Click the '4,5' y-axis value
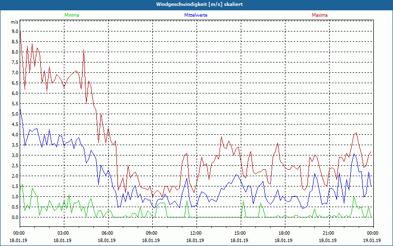 point(15,124)
